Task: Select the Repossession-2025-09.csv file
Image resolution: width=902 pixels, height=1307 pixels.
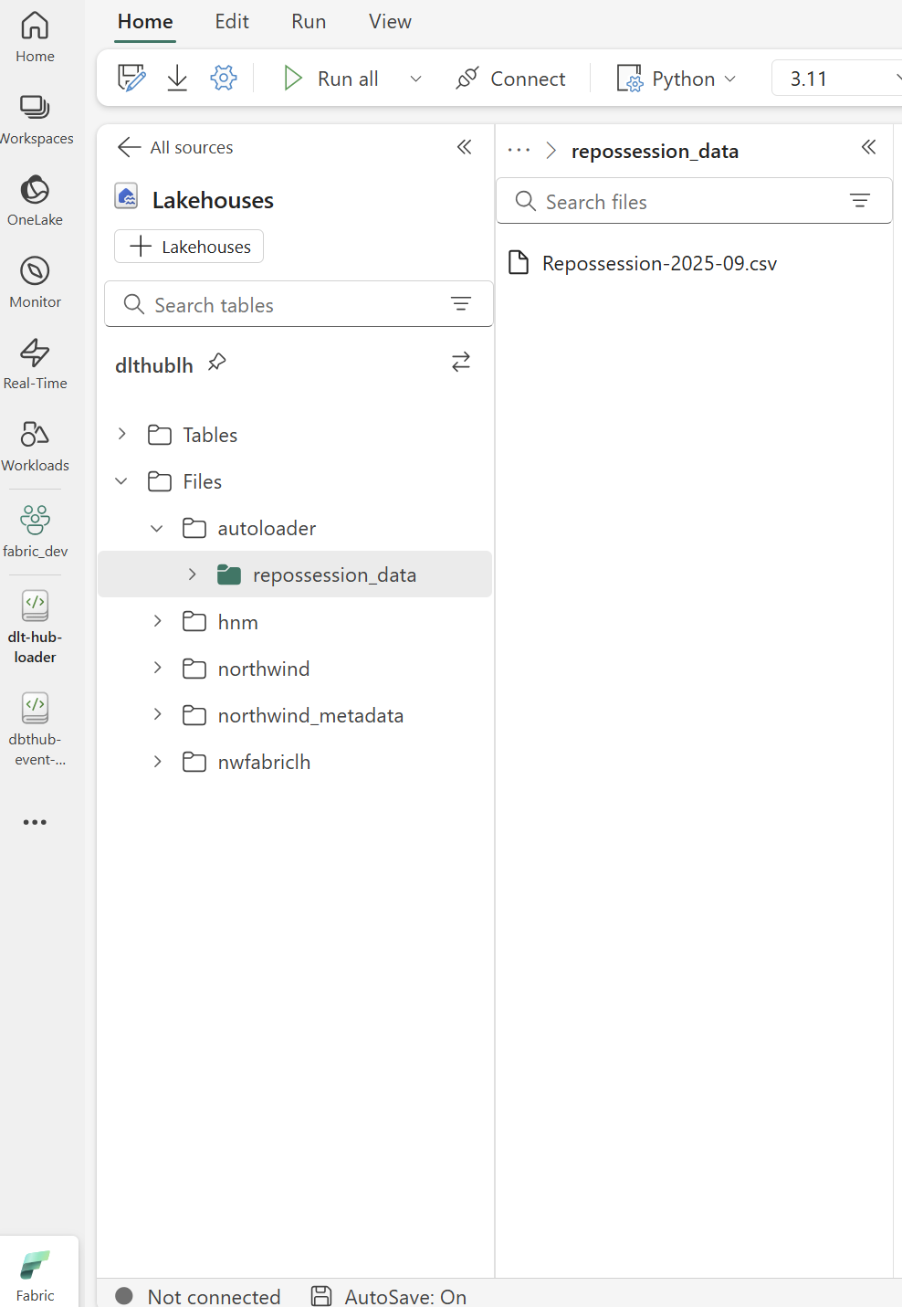Action: click(658, 263)
